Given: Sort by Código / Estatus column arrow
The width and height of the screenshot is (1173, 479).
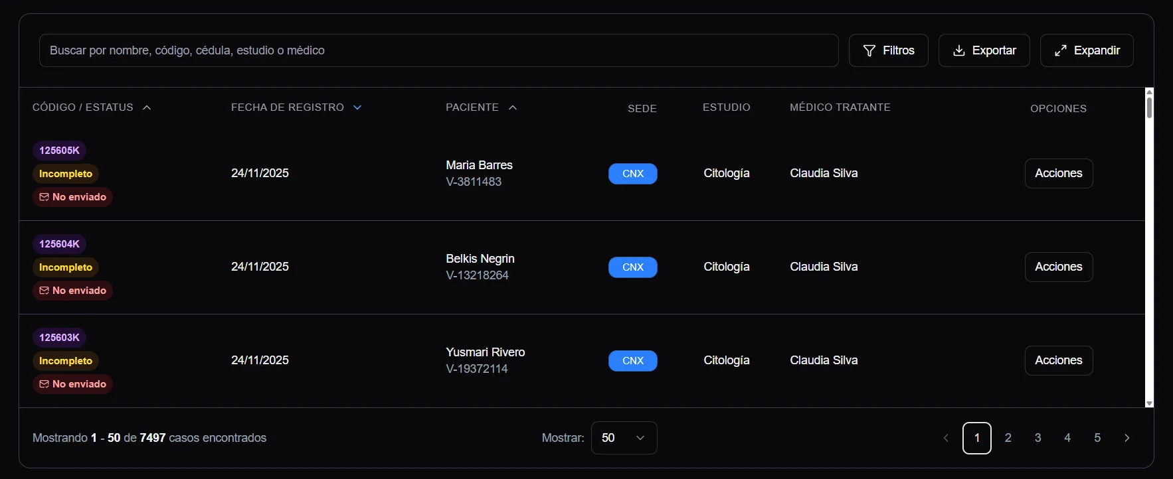Looking at the screenshot, I should coord(147,107).
